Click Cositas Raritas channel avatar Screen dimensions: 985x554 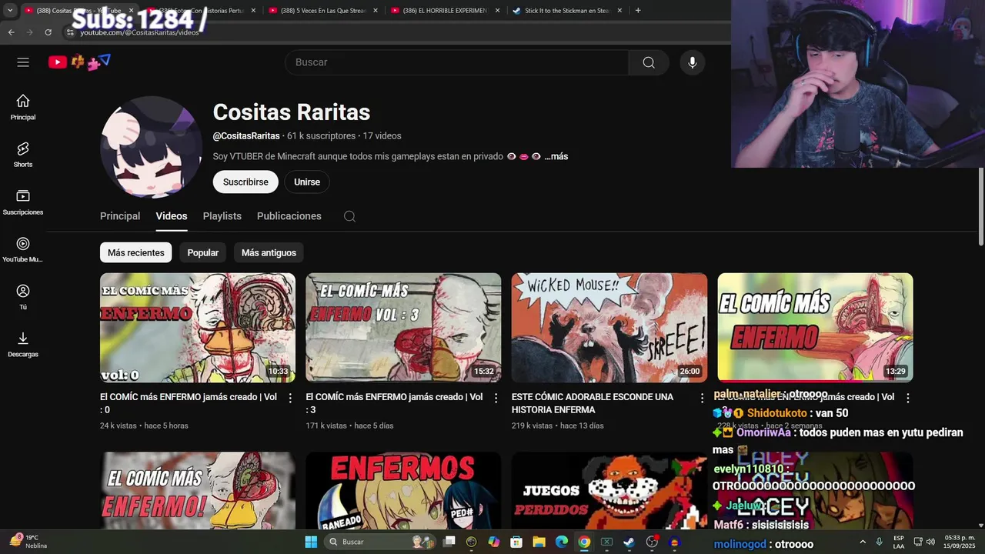click(x=151, y=147)
